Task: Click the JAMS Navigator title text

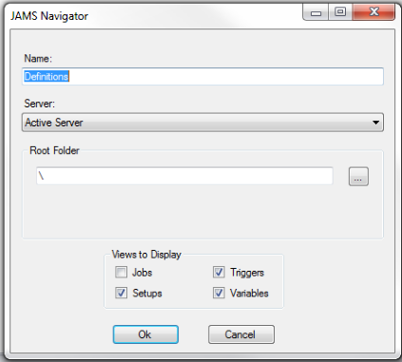Action: pyautogui.click(x=49, y=16)
